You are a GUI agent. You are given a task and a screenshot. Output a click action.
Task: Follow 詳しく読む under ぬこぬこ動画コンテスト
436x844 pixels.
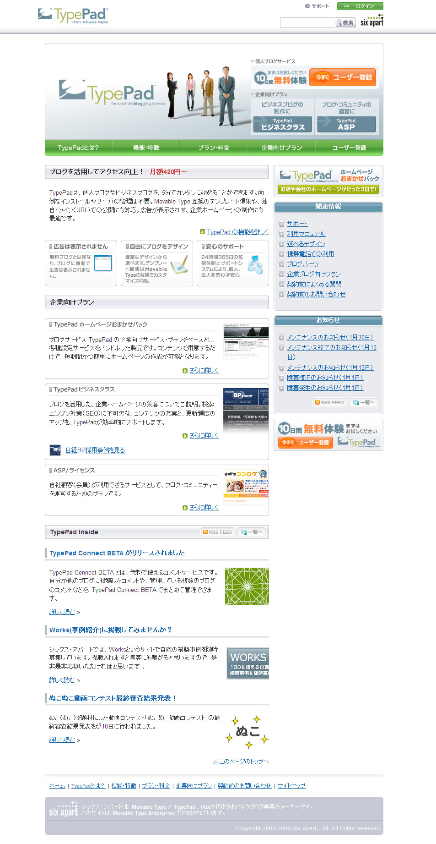62,740
